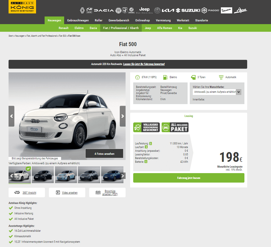Click the Vollkasko Versicherung Geschenkt badge
The height and width of the screenshot is (247, 271).
[x=146, y=127]
